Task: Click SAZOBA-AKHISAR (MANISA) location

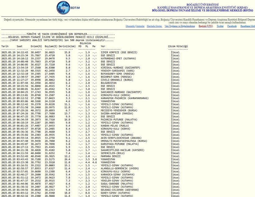Action: (117, 114)
